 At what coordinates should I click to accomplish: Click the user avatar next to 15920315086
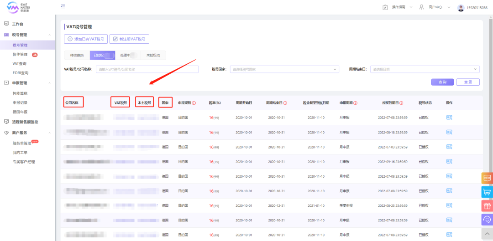(461, 8)
